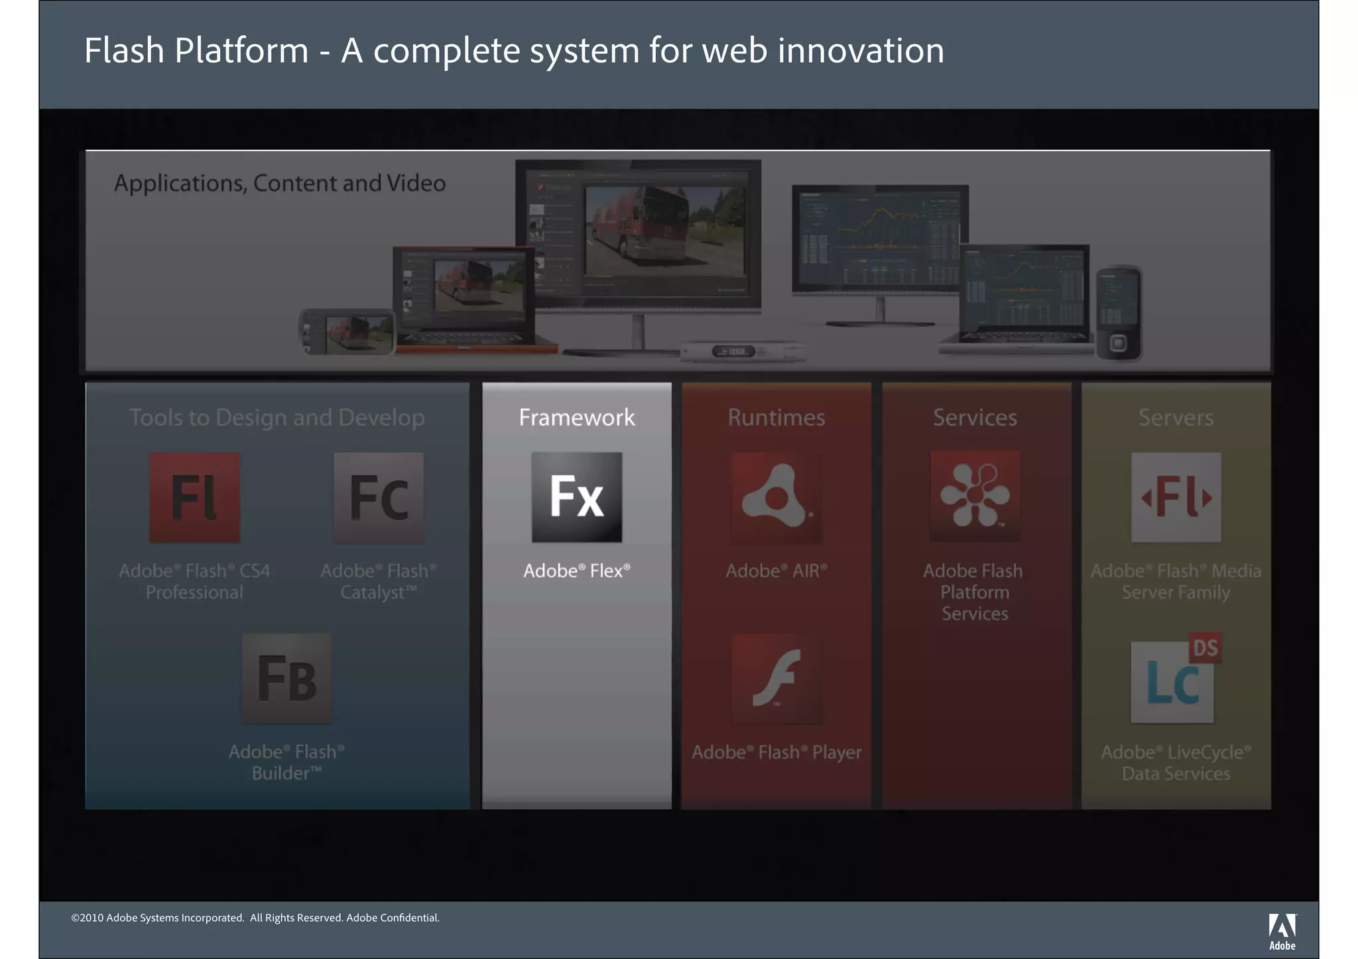Click the 2010 Adobe Systems copyright notice
Viewport: 1358px width, 959px height.
255,918
